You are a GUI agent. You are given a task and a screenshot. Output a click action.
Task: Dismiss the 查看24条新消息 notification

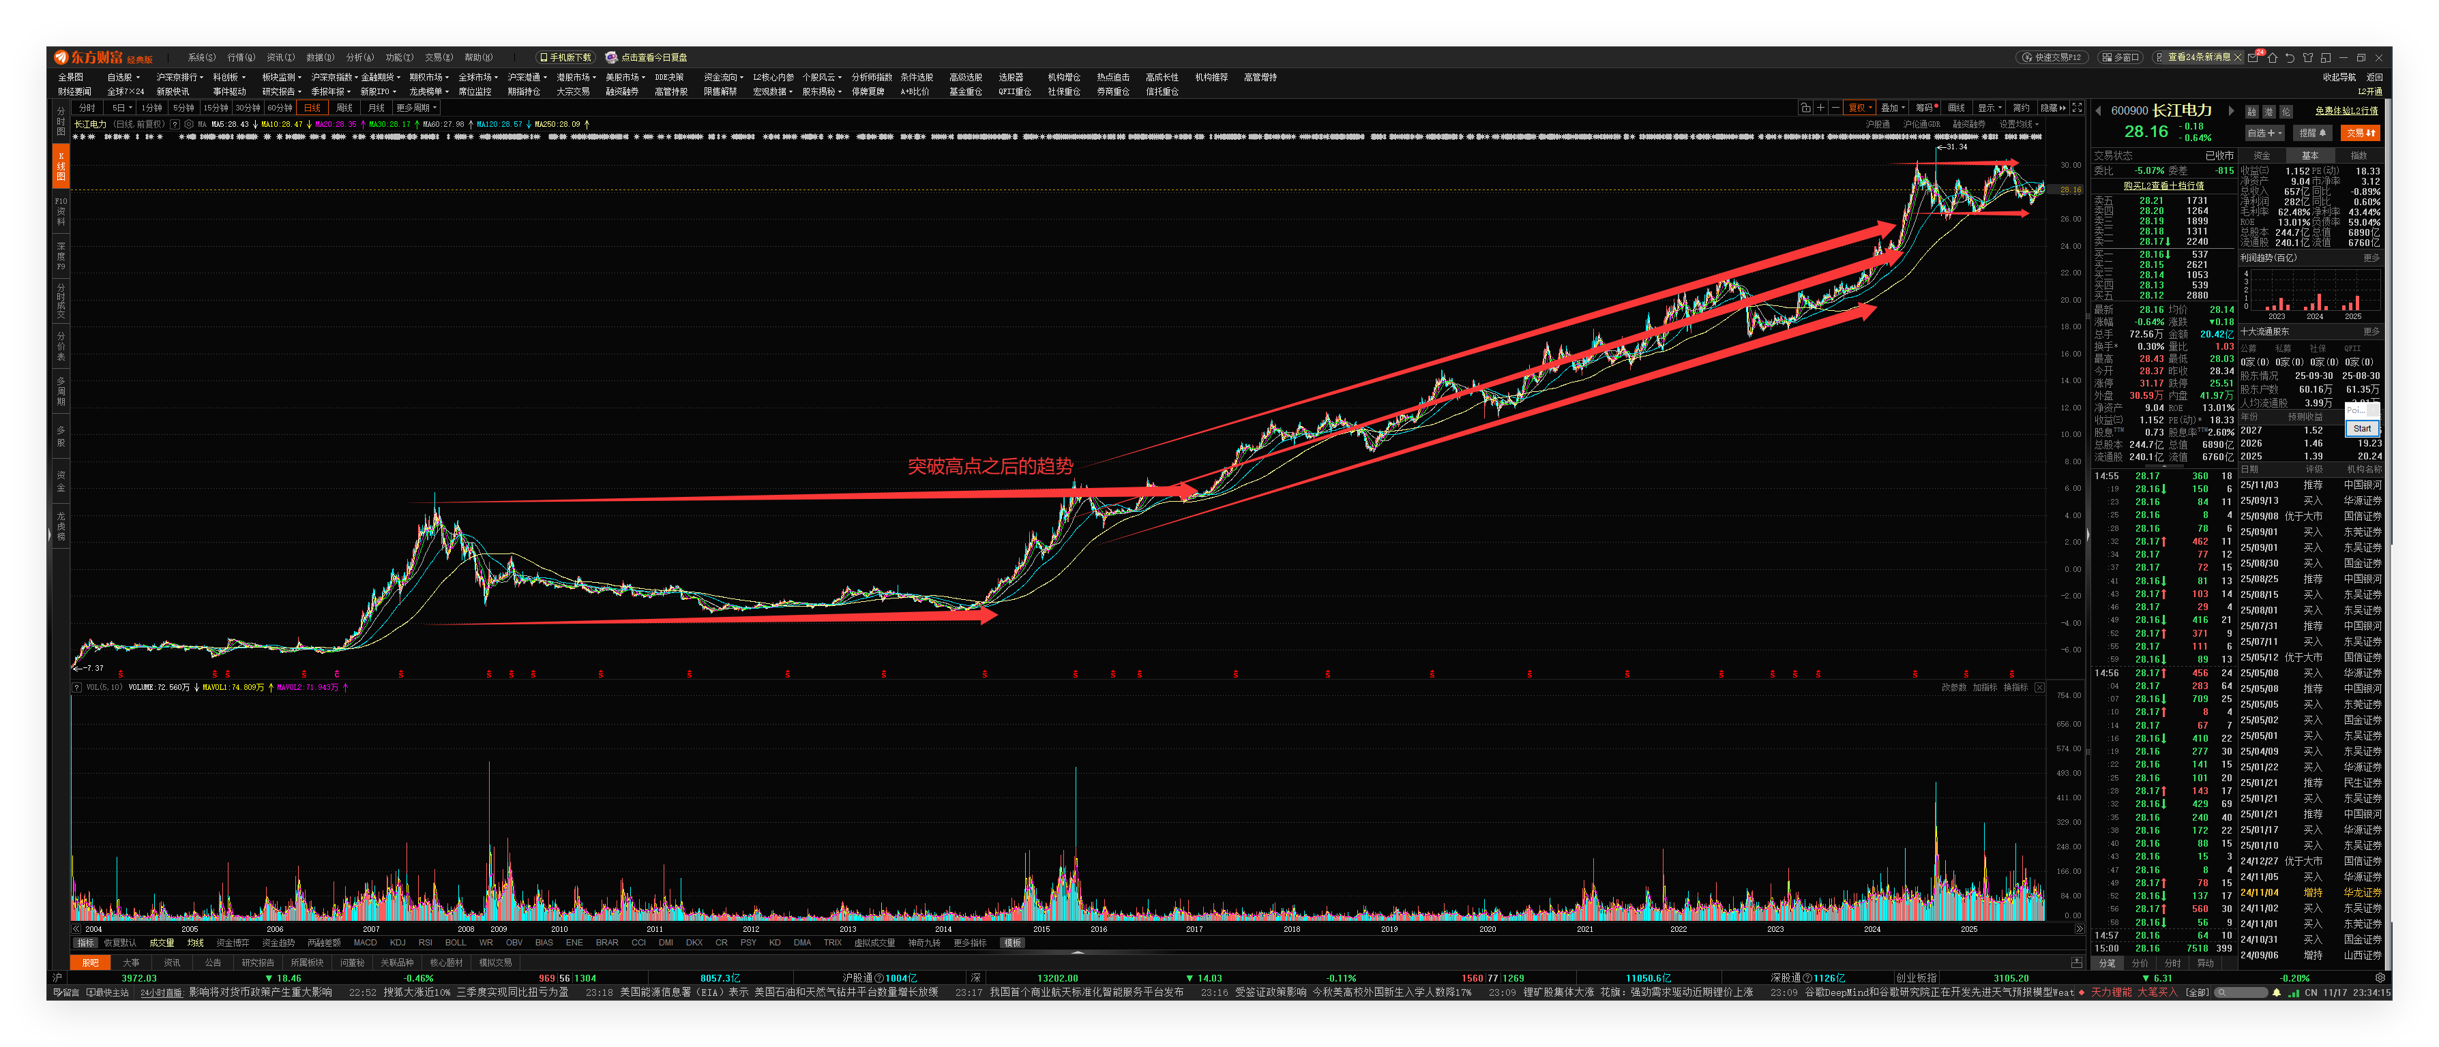tap(2237, 58)
